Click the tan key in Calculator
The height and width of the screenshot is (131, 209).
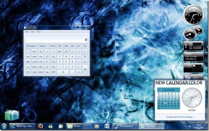point(41,67)
